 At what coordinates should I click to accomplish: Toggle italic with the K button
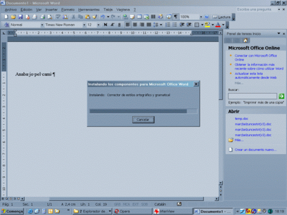pyautogui.click(x=112, y=25)
